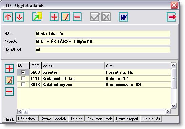Add new address with the side plus icon
This screenshot has width=185, height=129.
9,69
